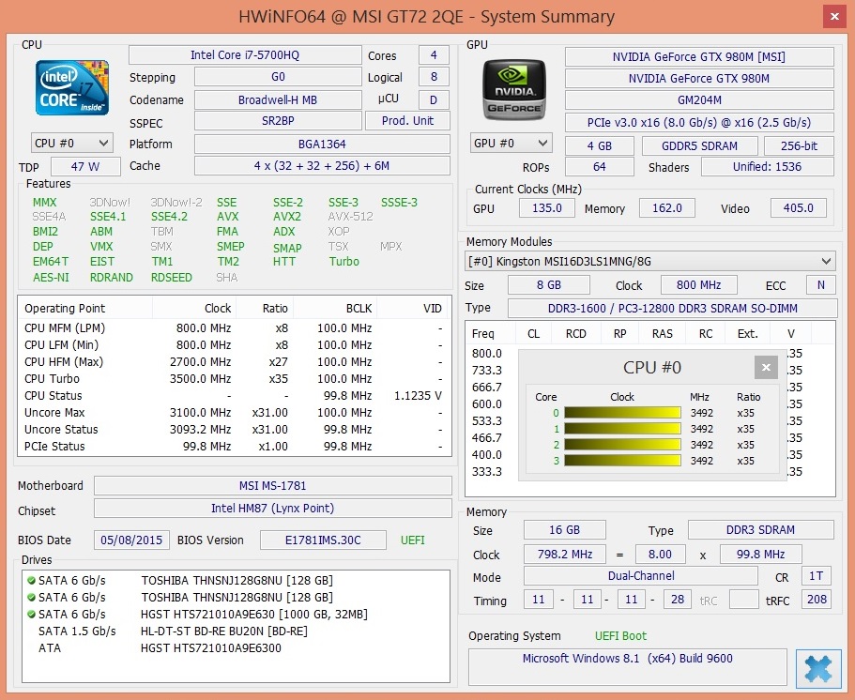Screen dimensions: 855x700
Task: Click the module clock "800 MHz" field
Action: tap(698, 285)
